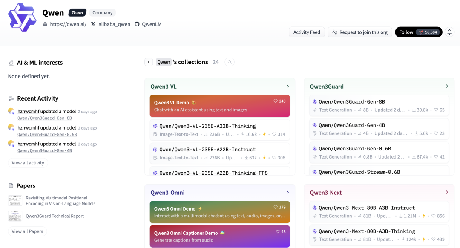
Task: Click the GitHub icon next to QwenLM
Action: (137, 24)
